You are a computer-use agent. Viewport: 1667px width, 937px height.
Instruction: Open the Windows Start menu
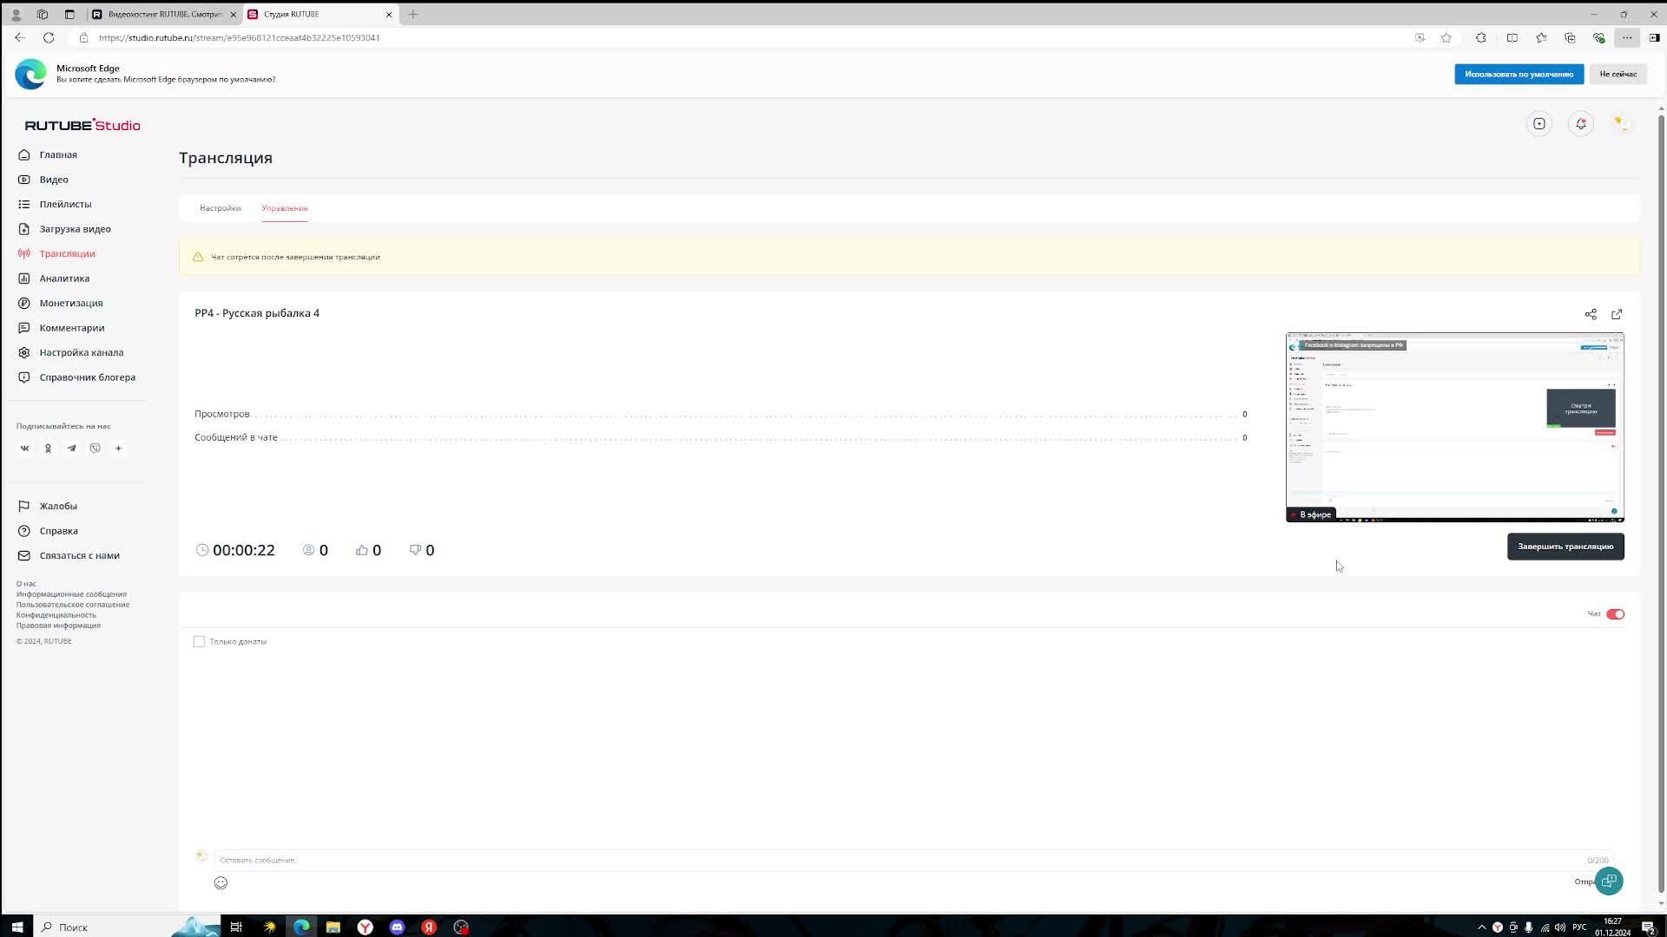17,927
